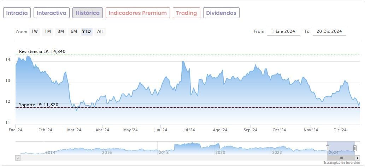This screenshot has width=365, height=168.
Task: Click the To date field
Action: [x=329, y=31]
